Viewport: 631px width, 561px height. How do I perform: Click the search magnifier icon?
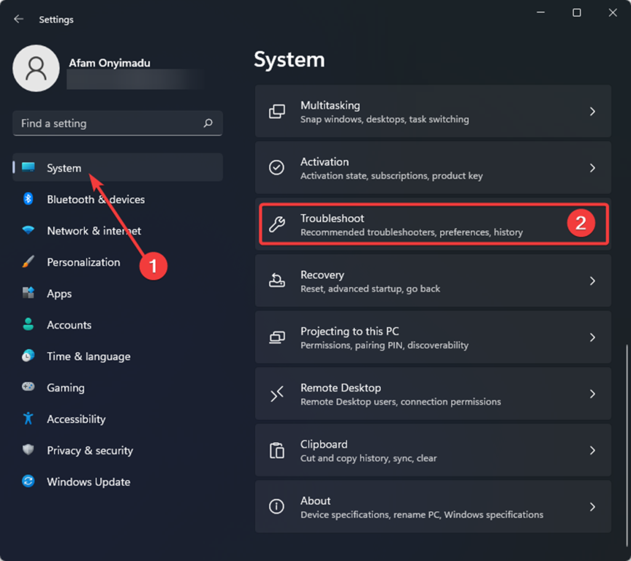(x=208, y=123)
